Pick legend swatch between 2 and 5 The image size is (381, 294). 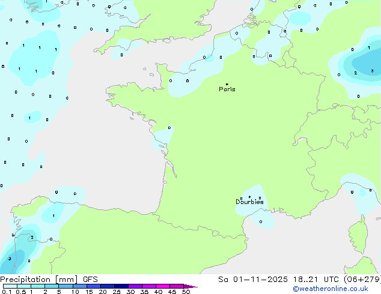tap(52, 286)
